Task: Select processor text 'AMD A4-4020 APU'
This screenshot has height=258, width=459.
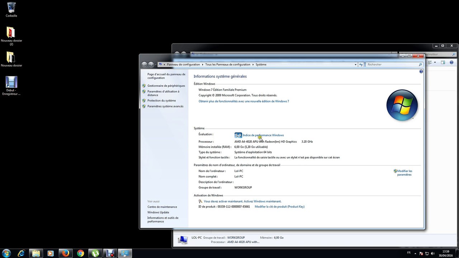Action: pos(246,142)
